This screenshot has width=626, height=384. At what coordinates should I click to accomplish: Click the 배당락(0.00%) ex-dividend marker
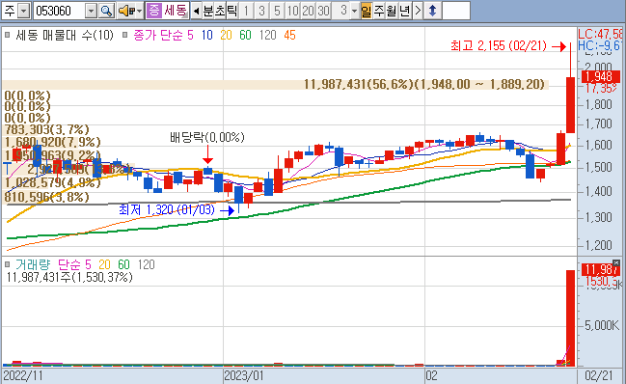tap(207, 137)
